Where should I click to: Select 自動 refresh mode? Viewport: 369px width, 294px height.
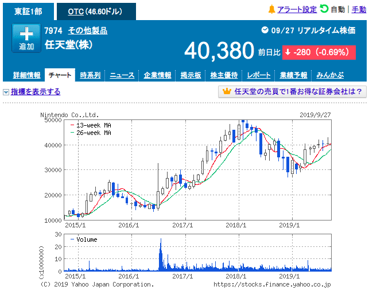coord(338,10)
